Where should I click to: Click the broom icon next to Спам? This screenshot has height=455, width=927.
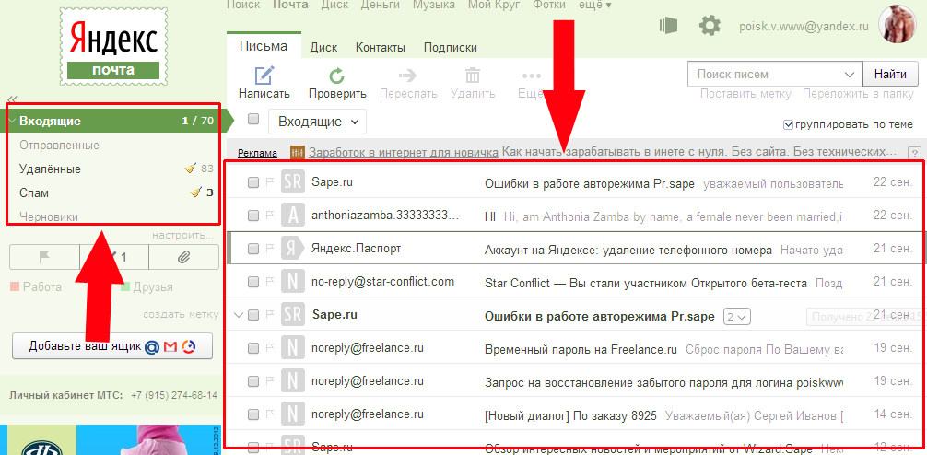click(196, 192)
